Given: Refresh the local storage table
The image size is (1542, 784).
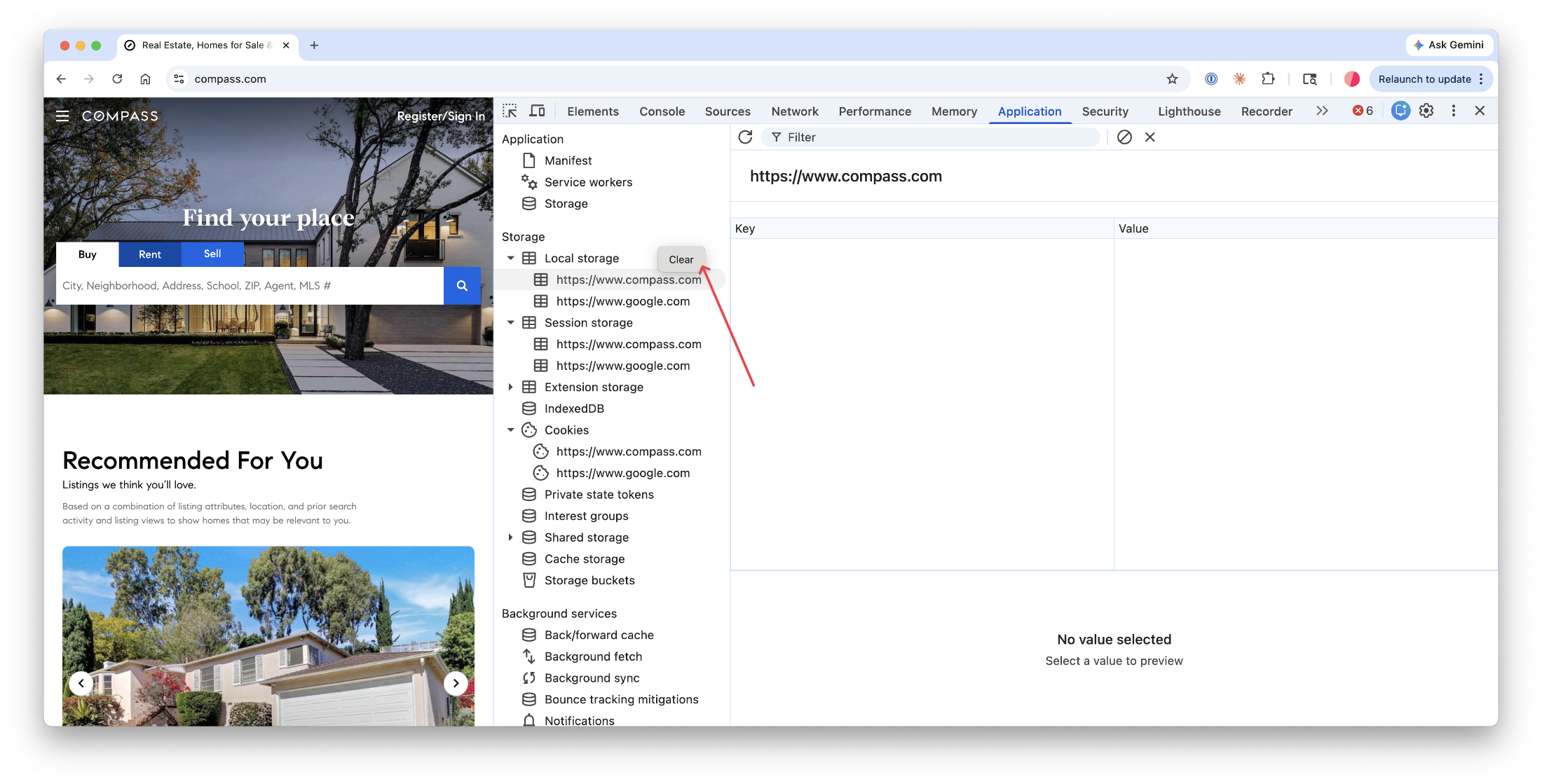Looking at the screenshot, I should coord(745,137).
